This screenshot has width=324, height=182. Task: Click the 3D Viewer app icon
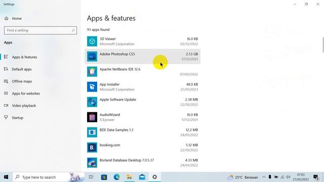(92, 41)
